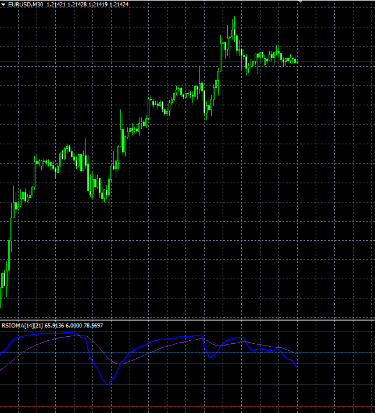Viewport: 375px width, 413px height.
Task: Click the open price value 1.21421
Action: (x=56, y=4)
